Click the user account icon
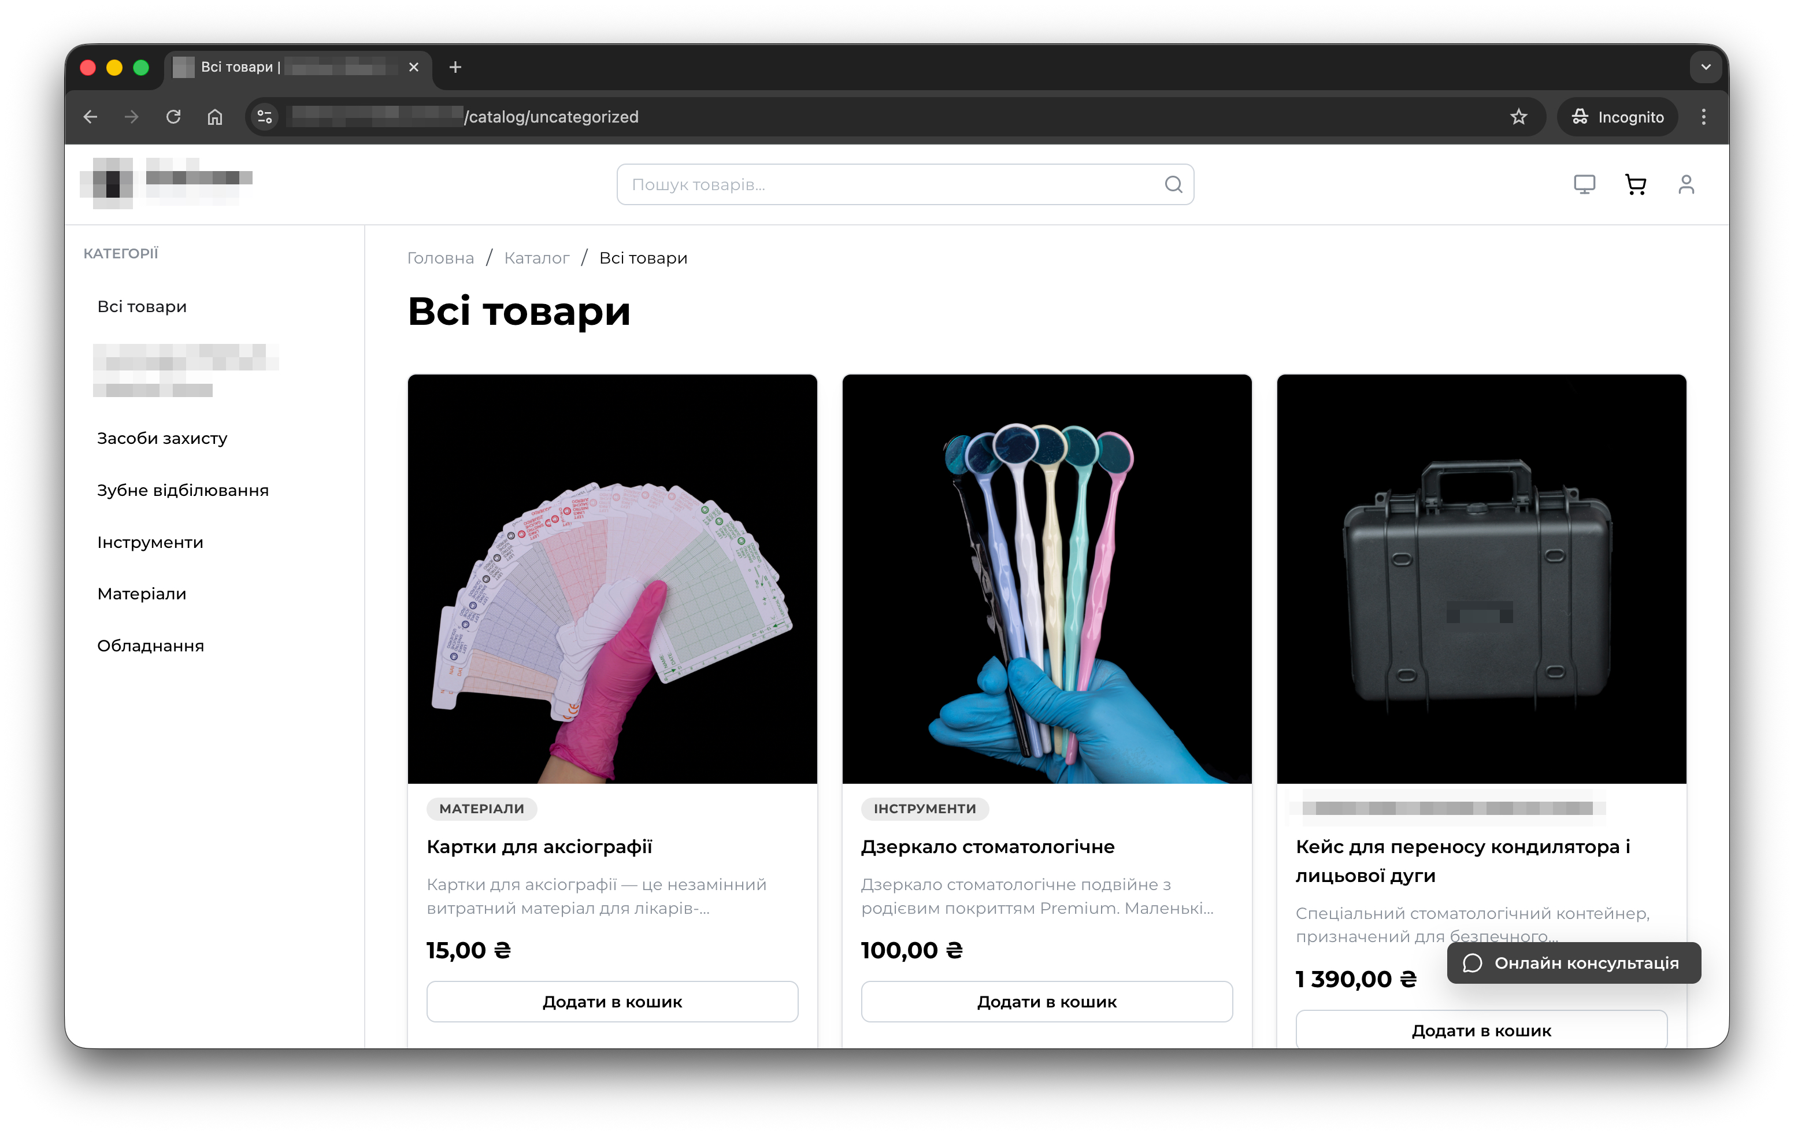Viewport: 1794px width, 1134px height. pos(1686,184)
